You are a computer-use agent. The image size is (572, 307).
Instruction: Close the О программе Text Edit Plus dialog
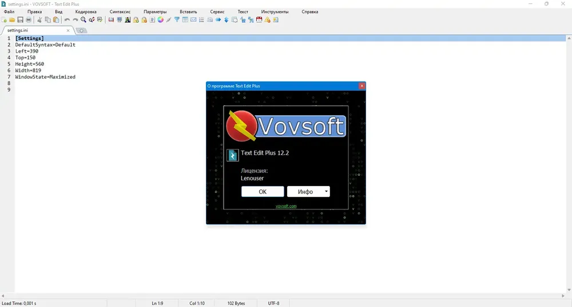[362, 86]
